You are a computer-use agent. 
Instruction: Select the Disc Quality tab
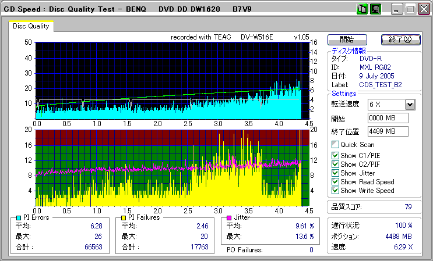tap(31, 26)
